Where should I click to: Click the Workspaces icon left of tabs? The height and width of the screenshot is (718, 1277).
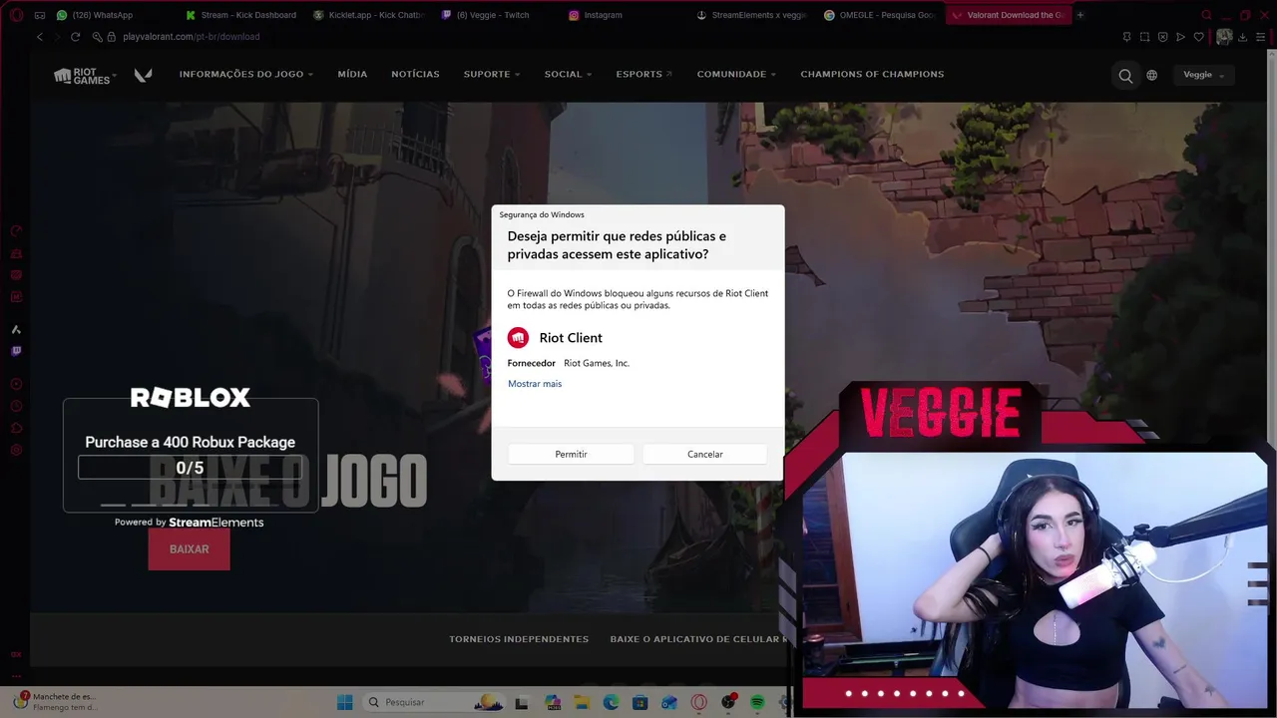coord(39,15)
